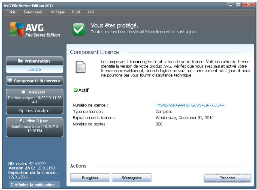Click sidebar '12/31/2014' expiration date
Screen dimensions: 257x190
(19, 177)
